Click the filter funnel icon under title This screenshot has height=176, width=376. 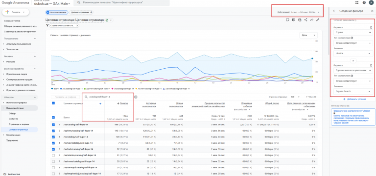point(47,25)
